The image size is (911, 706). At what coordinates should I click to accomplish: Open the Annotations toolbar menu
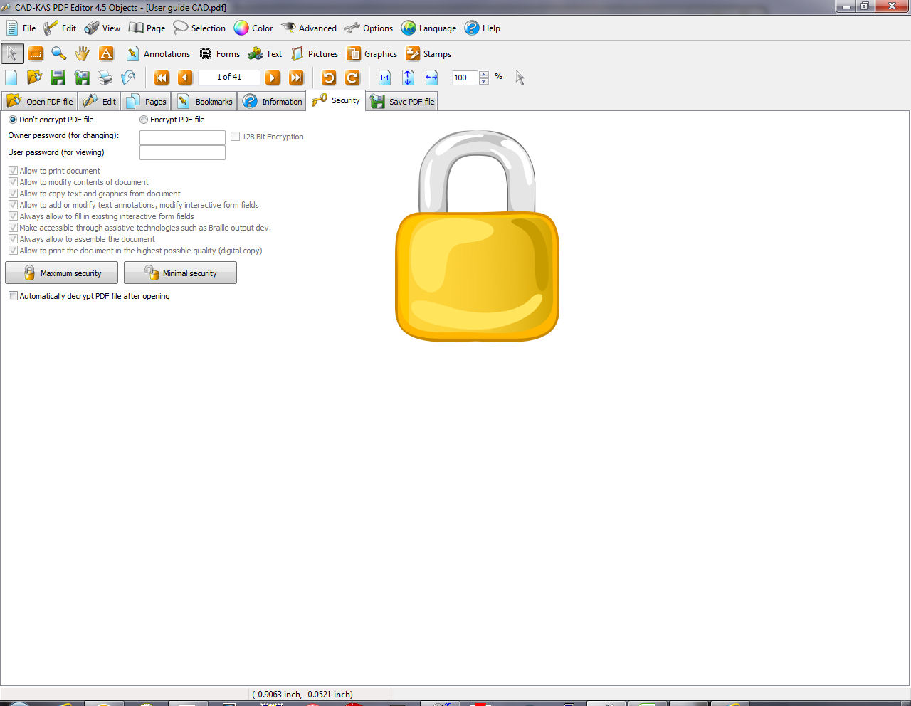click(158, 54)
